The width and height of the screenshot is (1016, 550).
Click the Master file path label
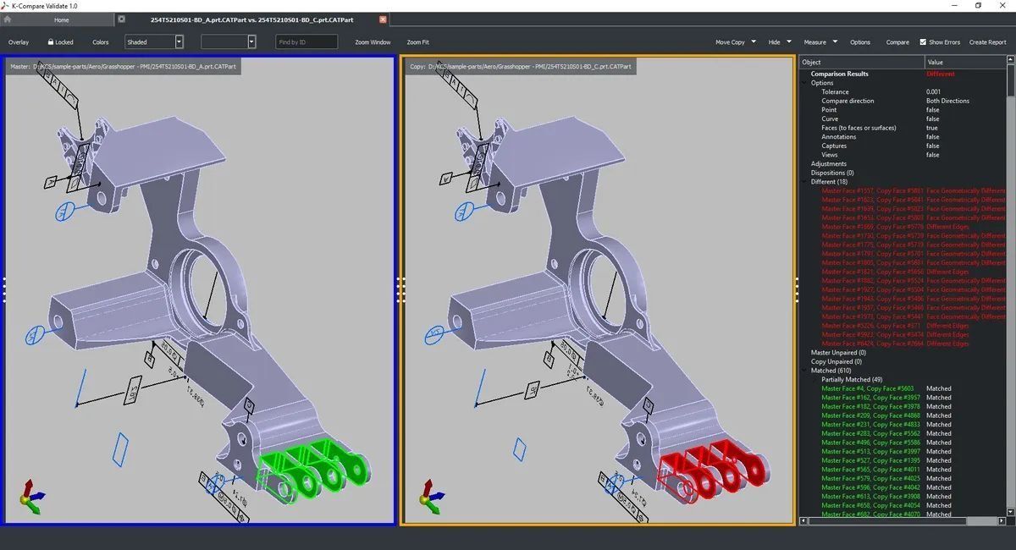[x=123, y=66]
